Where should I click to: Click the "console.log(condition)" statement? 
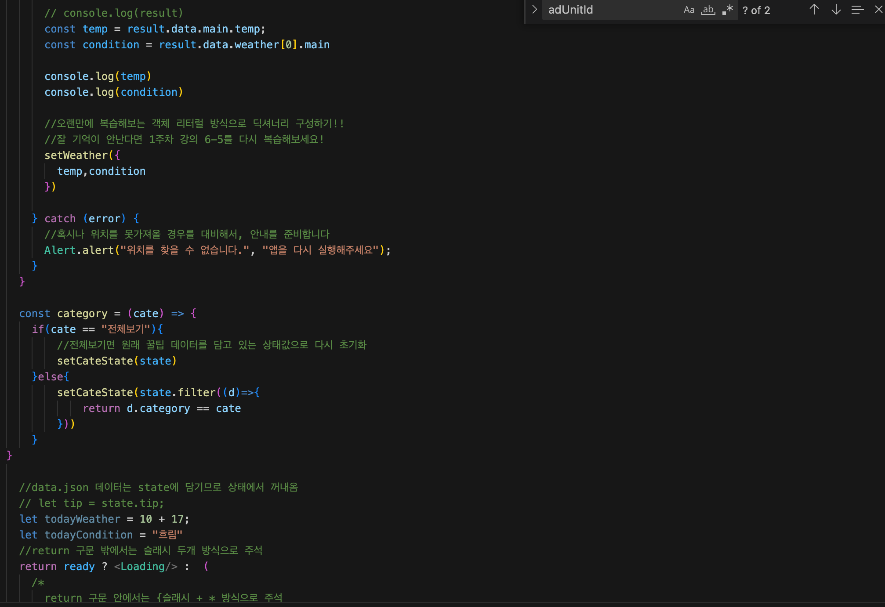[x=114, y=92]
